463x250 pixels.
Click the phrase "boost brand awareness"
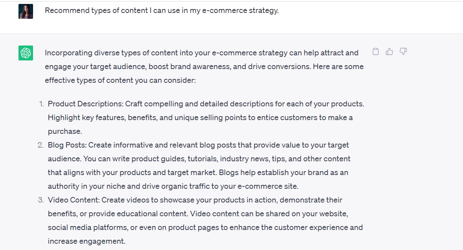coord(190,66)
